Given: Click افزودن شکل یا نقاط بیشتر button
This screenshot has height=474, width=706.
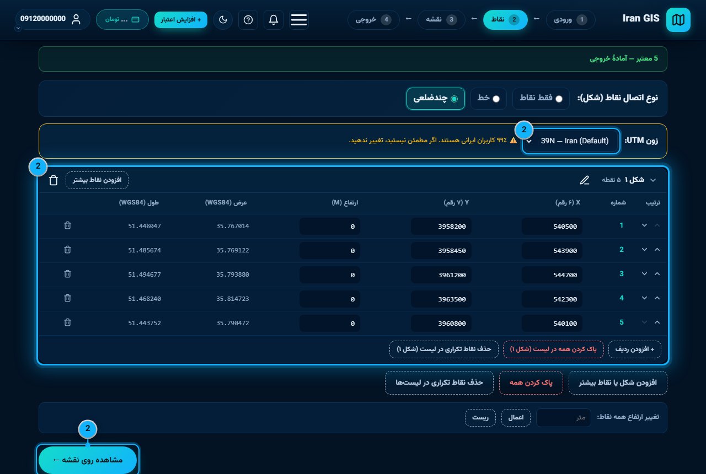Looking at the screenshot, I should pos(618,383).
